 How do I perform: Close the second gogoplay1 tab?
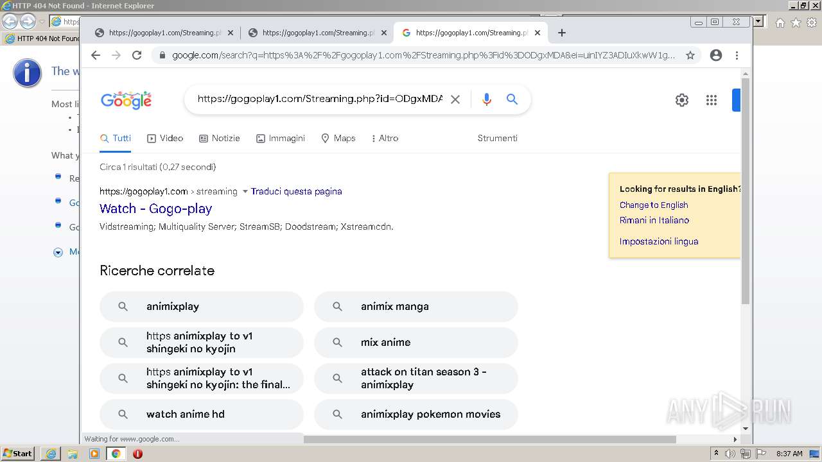(384, 33)
